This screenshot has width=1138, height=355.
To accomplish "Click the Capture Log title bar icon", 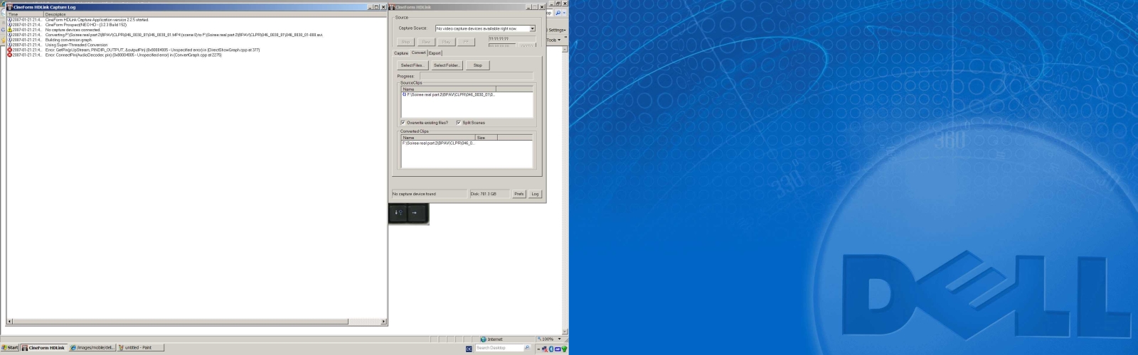I will [x=10, y=7].
